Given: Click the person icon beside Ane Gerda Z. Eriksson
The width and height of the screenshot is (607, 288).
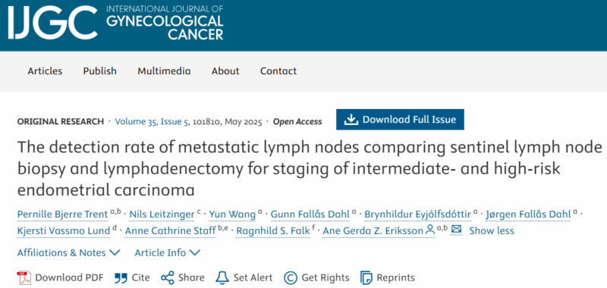Looking at the screenshot, I should click(430, 230).
